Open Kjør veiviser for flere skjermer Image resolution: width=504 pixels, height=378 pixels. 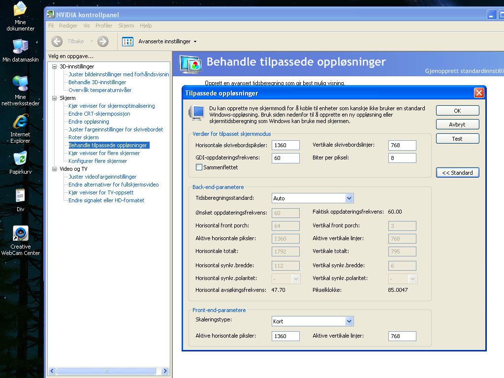point(104,153)
